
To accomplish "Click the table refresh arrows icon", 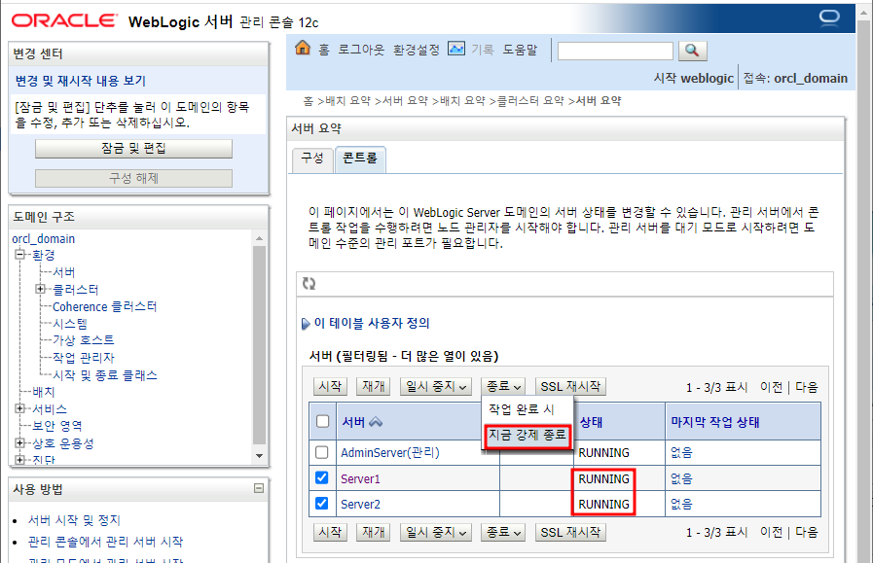I will [x=309, y=284].
